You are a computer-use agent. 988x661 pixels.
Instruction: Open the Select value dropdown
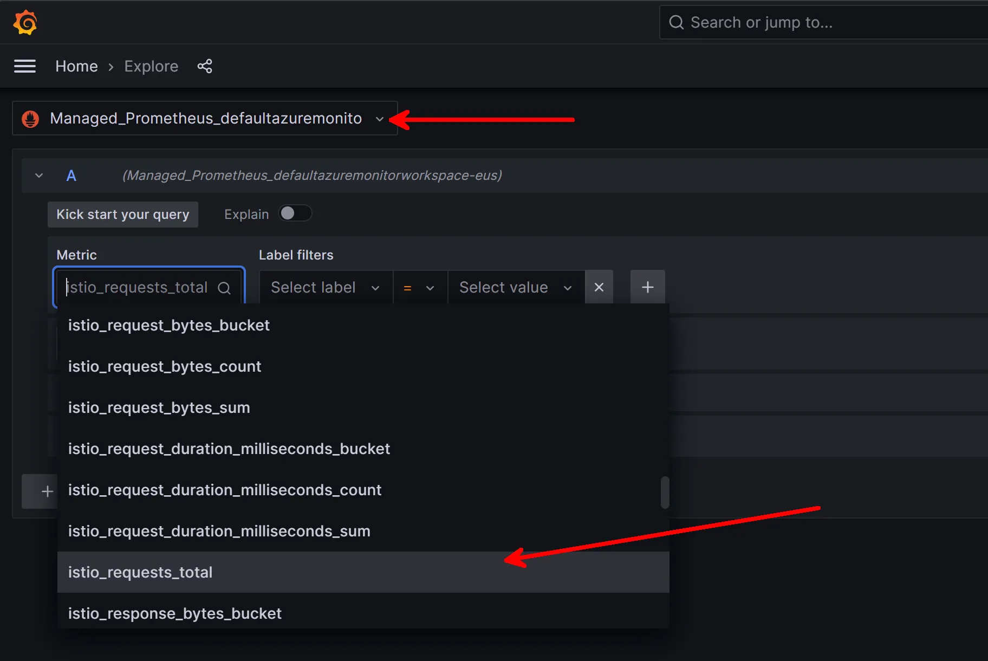(x=515, y=287)
